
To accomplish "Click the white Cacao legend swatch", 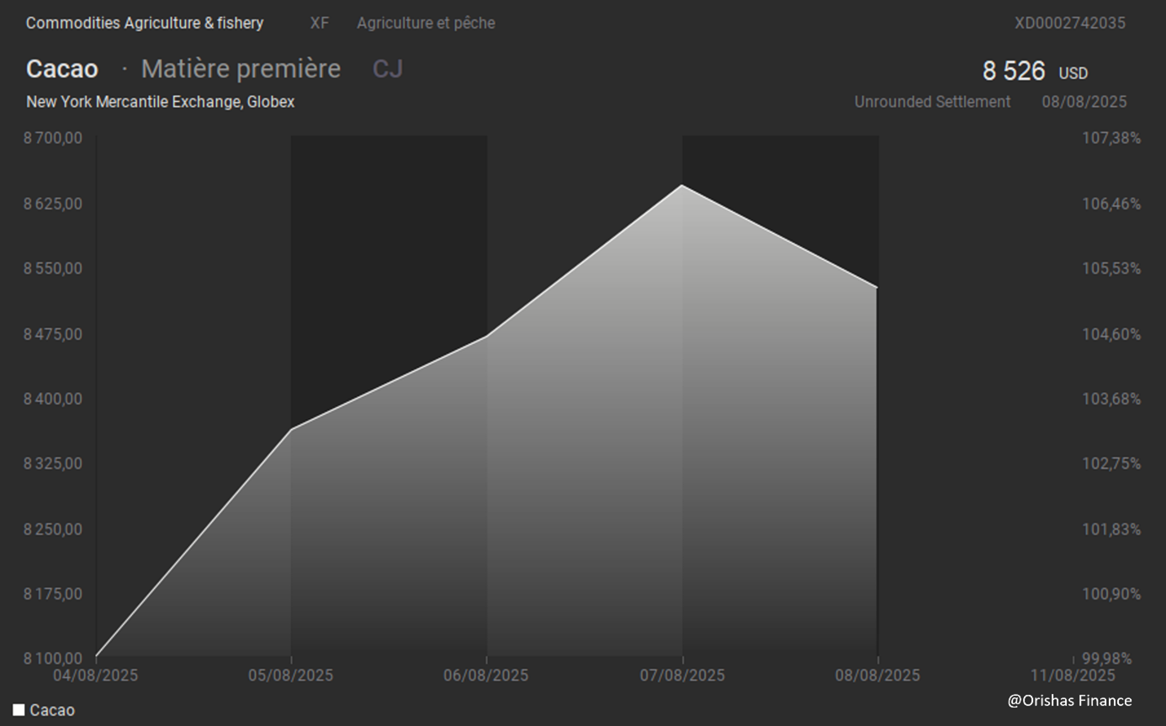I will tap(19, 710).
